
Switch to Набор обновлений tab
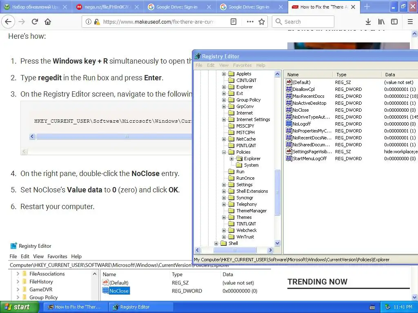click(x=36, y=7)
